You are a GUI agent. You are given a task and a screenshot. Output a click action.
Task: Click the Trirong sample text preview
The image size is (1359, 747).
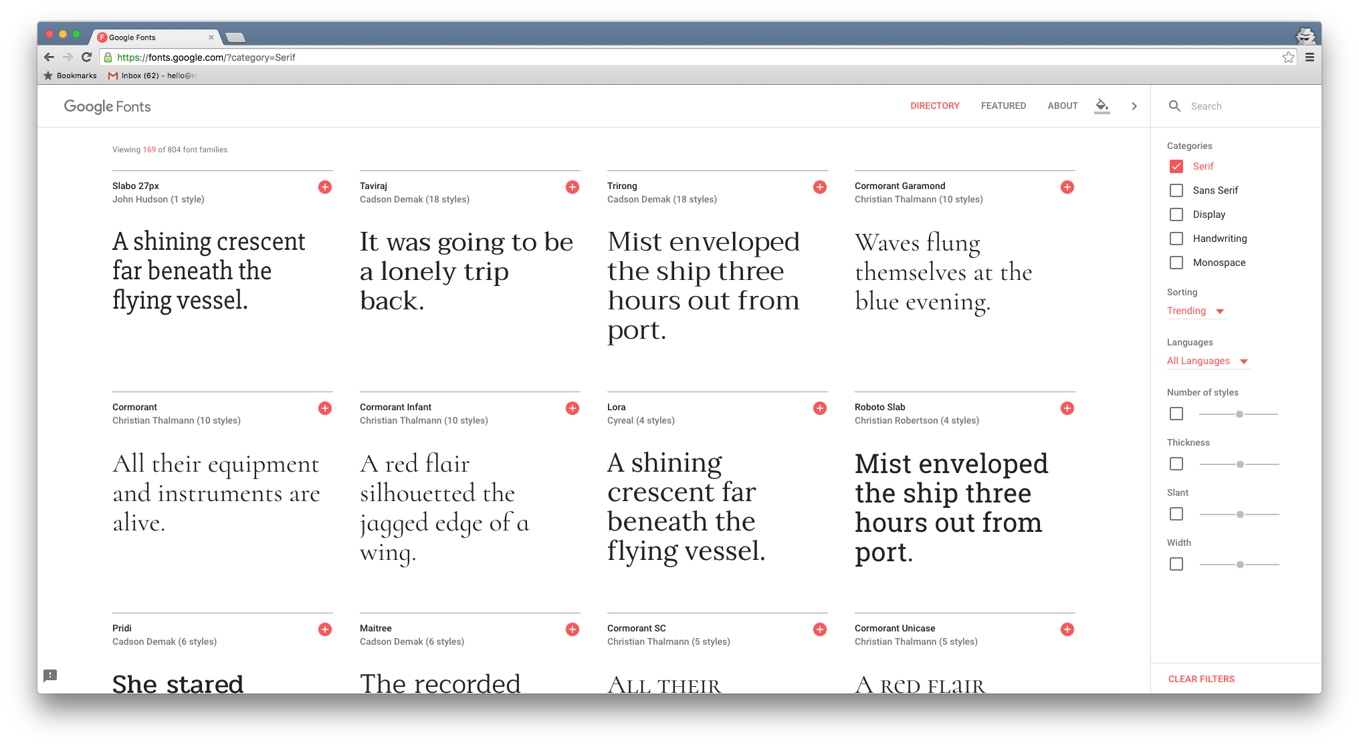coord(704,285)
